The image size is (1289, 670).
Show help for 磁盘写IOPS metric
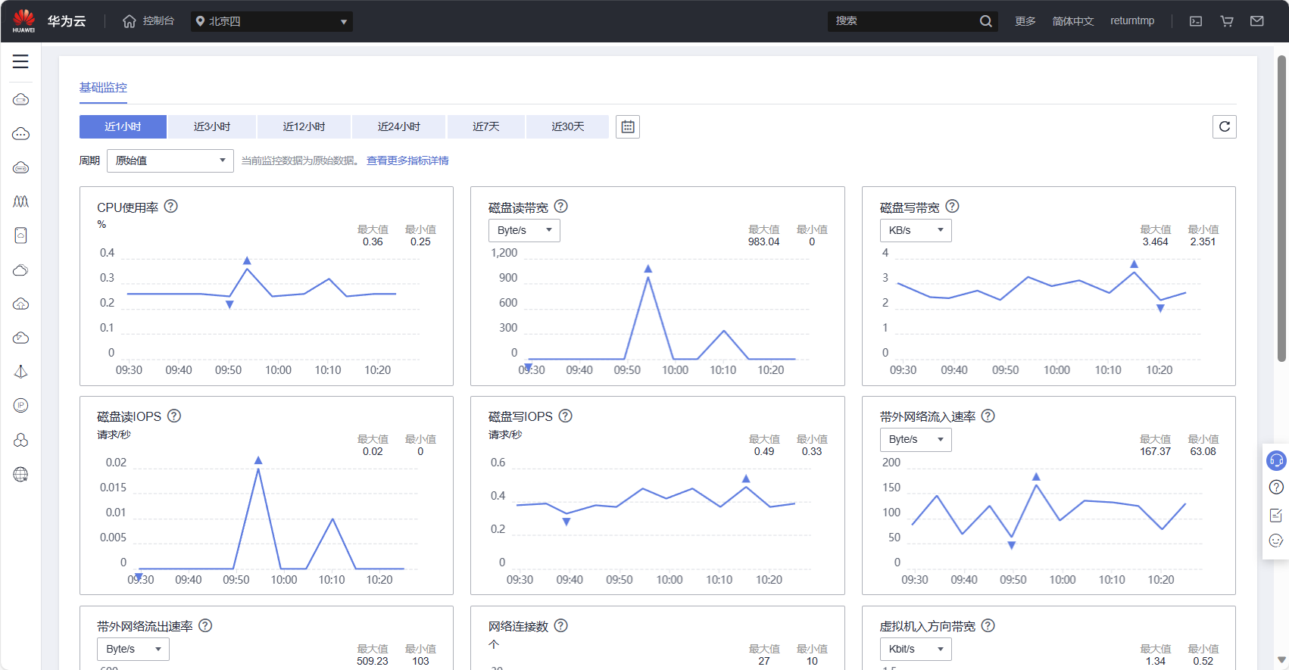point(566,416)
